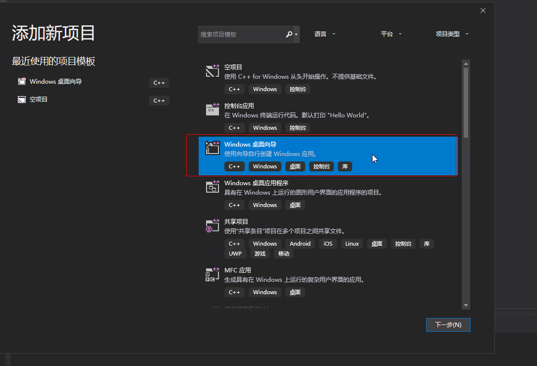Click the iOS tag under 共享项目
This screenshot has width=537, height=366.
(x=328, y=244)
